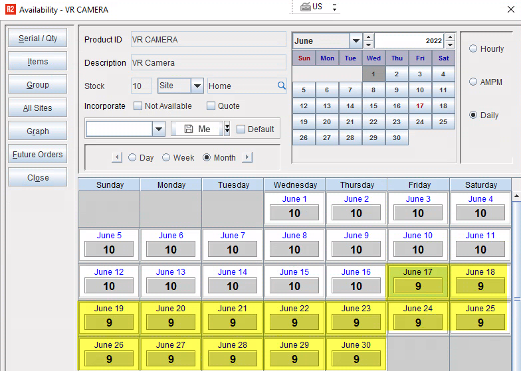Image resolution: width=521 pixels, height=371 pixels.
Task: Click the previous period arrow beside Day
Action: 118,157
